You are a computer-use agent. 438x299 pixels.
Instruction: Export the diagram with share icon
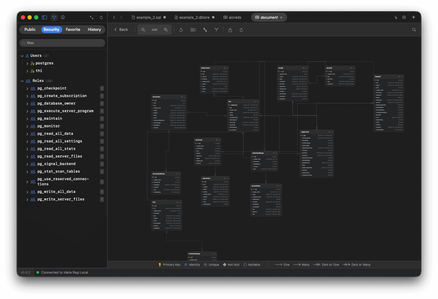pyautogui.click(x=230, y=30)
